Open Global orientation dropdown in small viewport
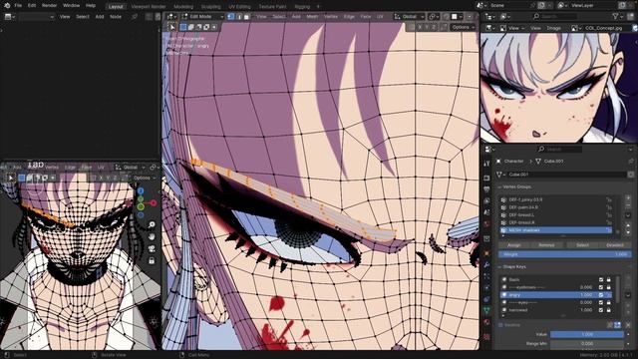The height and width of the screenshot is (359, 638). 131,168
